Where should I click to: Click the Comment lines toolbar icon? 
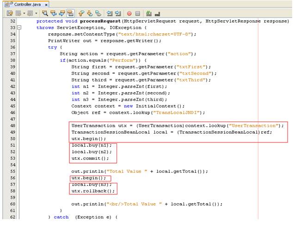click(149, 13)
